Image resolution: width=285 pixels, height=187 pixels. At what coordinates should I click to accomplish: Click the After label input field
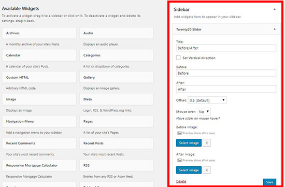click(x=226, y=89)
